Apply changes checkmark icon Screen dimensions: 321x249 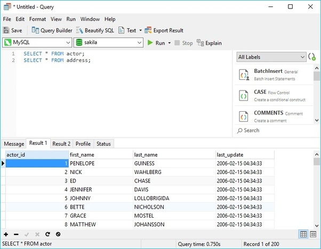point(27,234)
